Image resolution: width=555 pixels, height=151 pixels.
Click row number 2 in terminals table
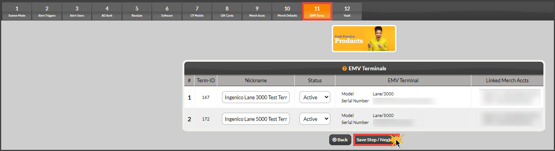click(x=189, y=119)
